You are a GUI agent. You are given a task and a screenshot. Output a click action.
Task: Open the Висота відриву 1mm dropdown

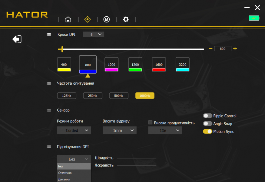coord(119,130)
